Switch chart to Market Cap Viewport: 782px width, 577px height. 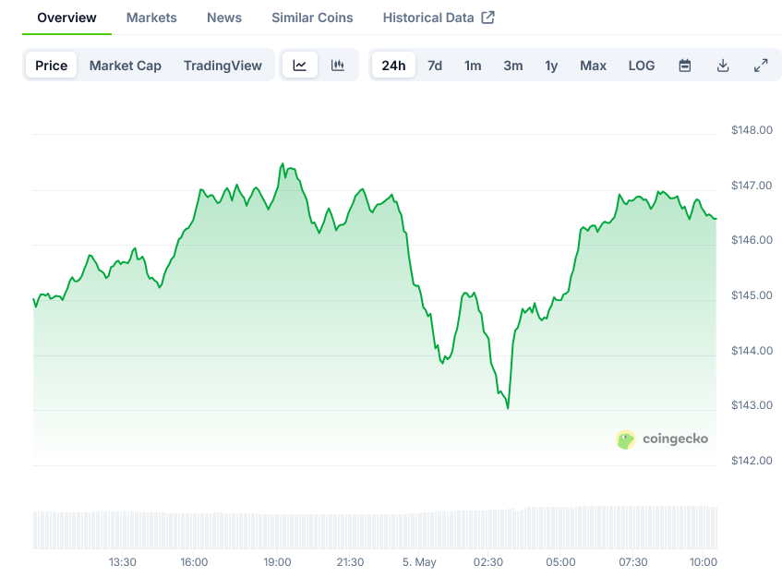pos(125,66)
